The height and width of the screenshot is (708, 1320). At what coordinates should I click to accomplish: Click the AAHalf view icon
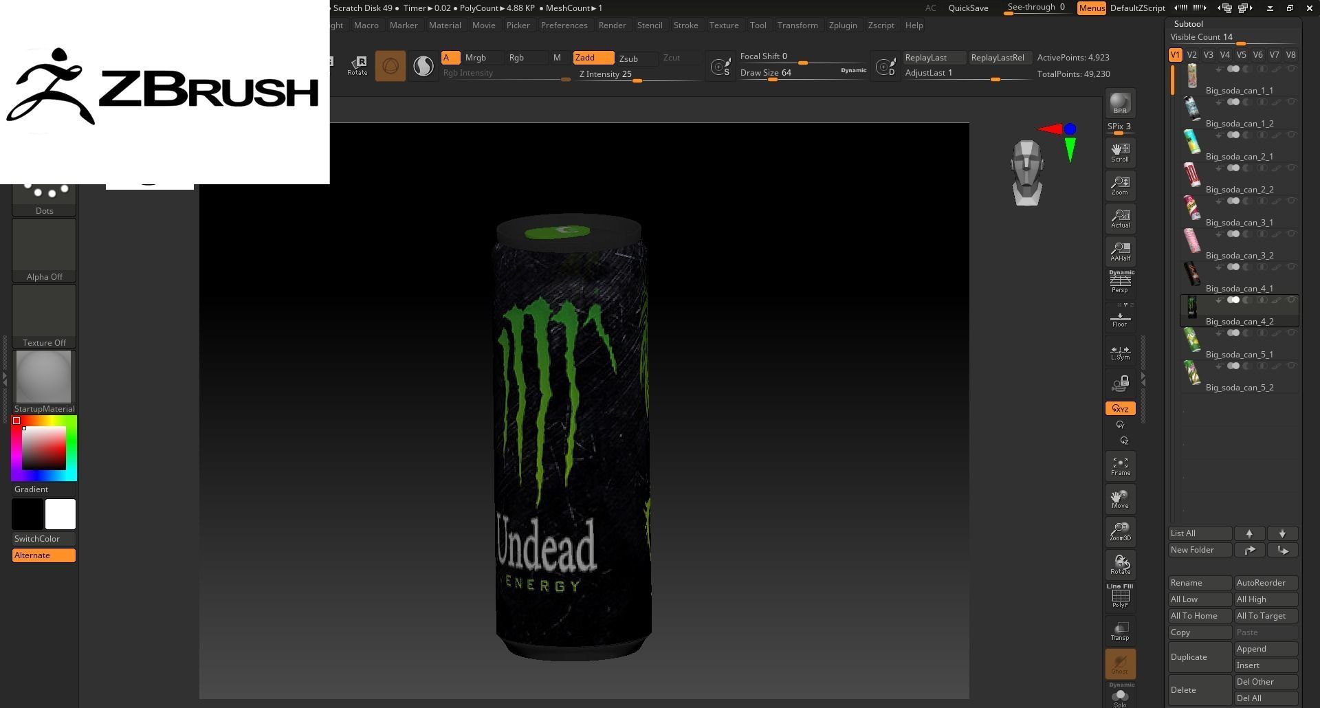1120,252
